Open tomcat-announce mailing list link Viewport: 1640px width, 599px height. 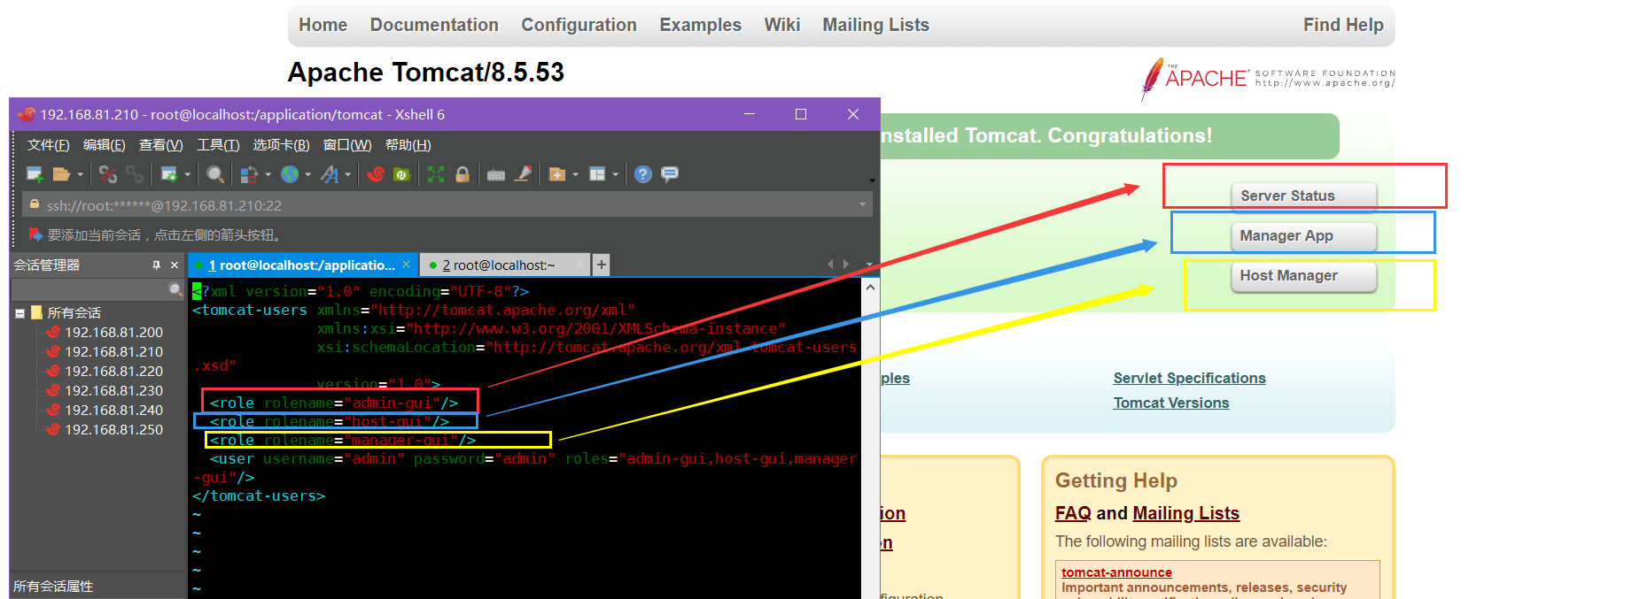tap(1116, 572)
